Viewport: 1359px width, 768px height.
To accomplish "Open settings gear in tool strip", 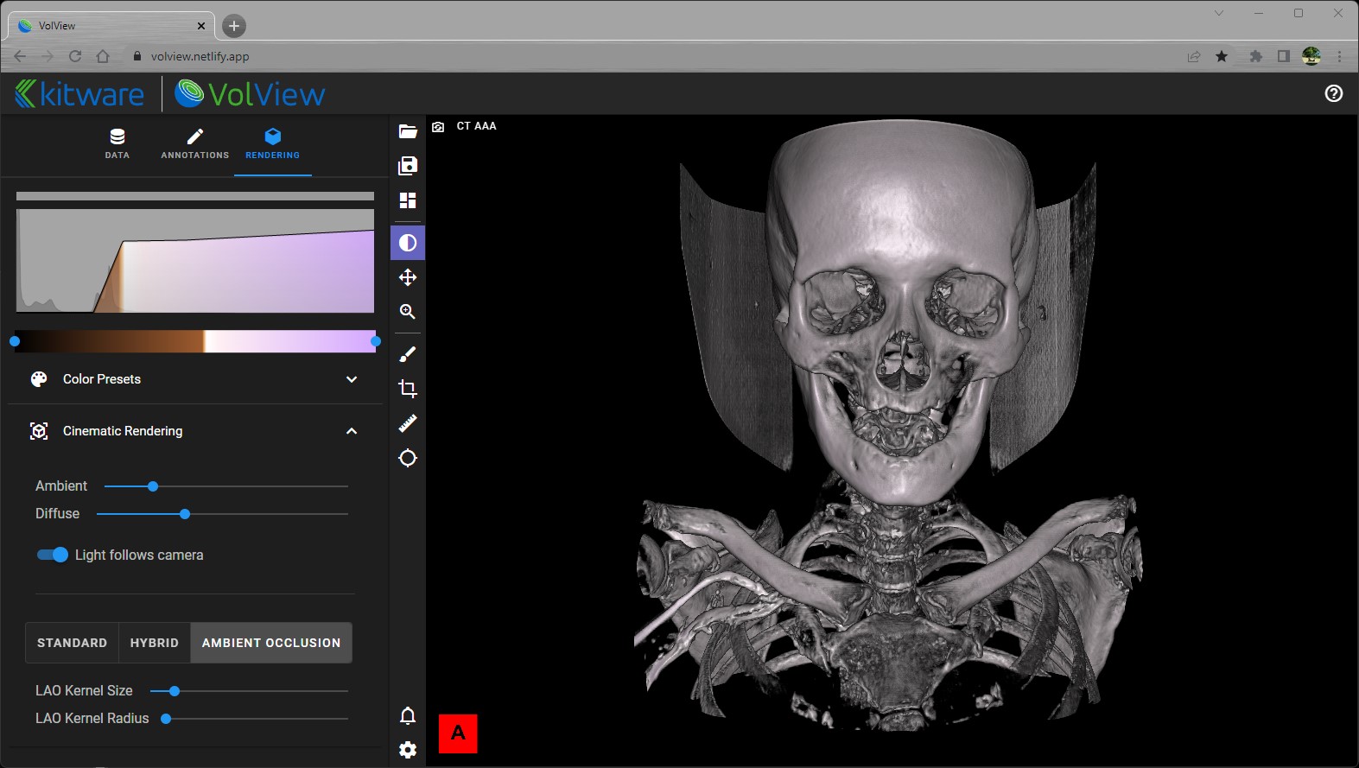I will click(408, 750).
